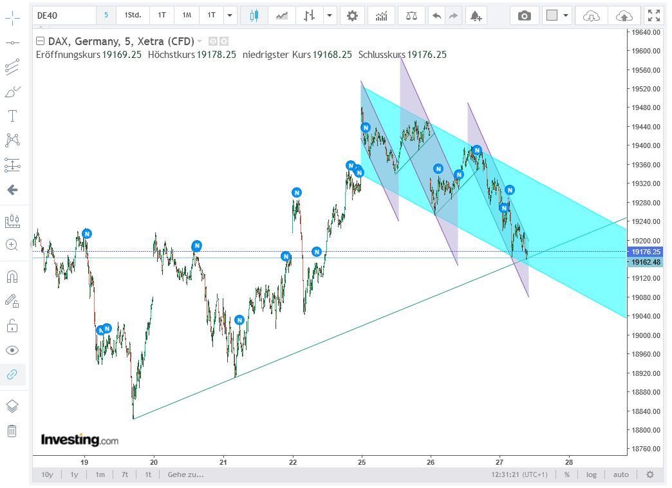Activate the Text annotation tool

13,116
